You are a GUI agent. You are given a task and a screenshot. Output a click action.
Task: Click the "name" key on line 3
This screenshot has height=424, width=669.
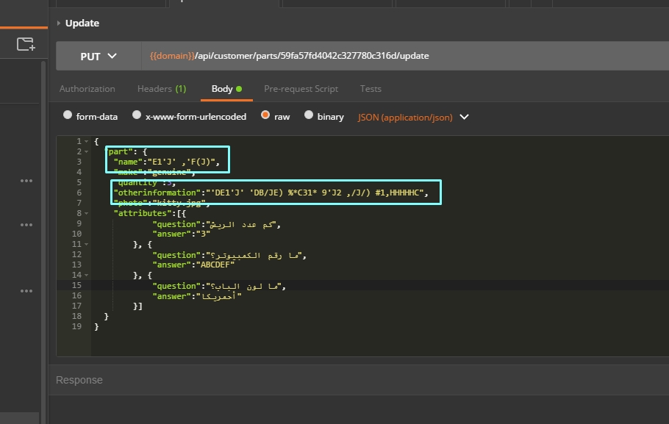click(128, 162)
